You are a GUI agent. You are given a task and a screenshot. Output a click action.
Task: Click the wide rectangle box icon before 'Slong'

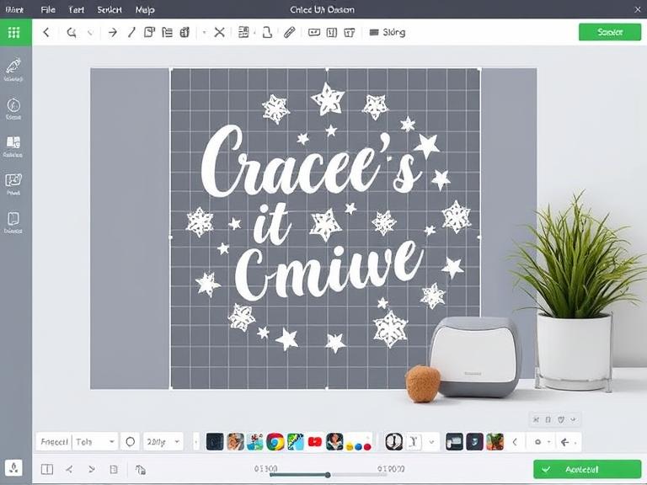[x=314, y=32]
